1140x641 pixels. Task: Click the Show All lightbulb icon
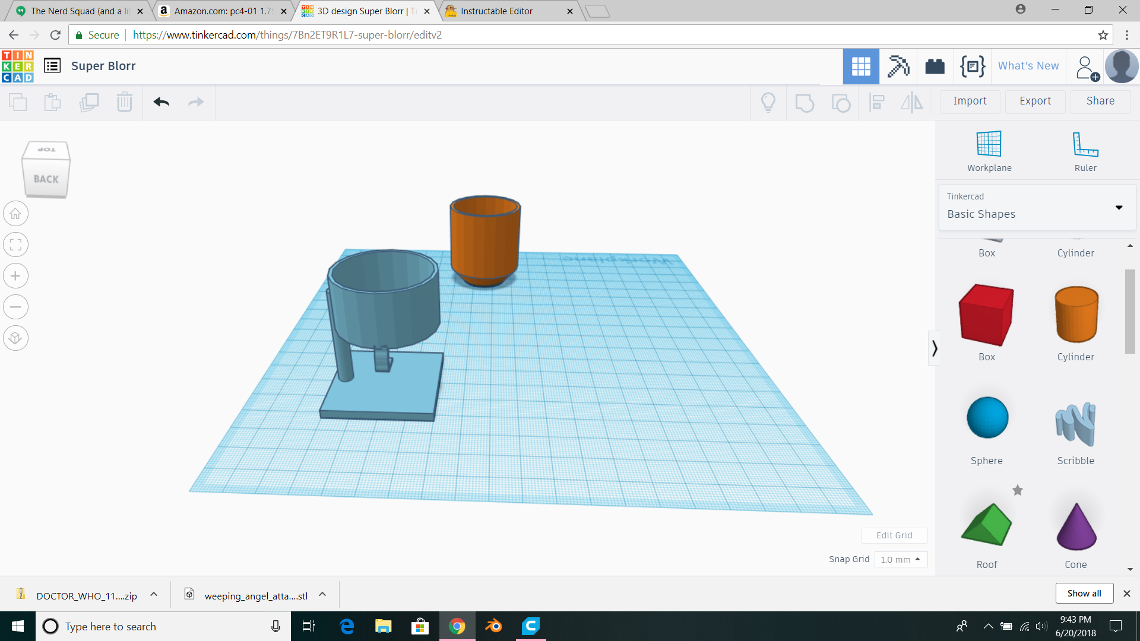[x=768, y=102]
